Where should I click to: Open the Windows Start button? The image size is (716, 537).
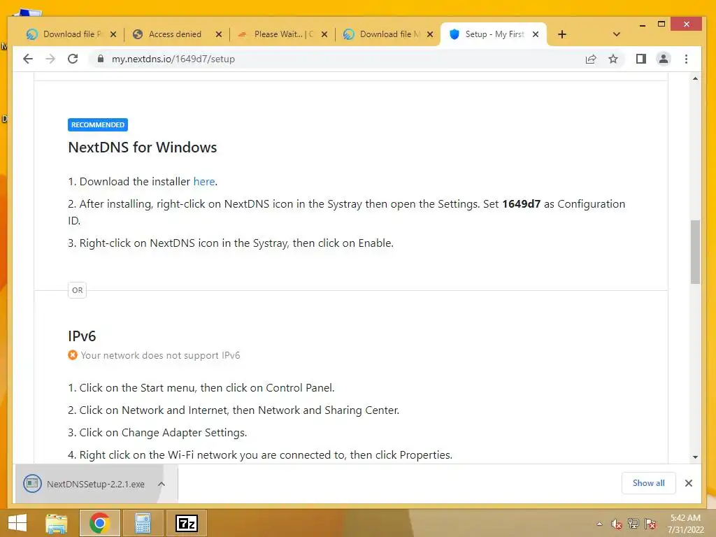click(x=17, y=523)
